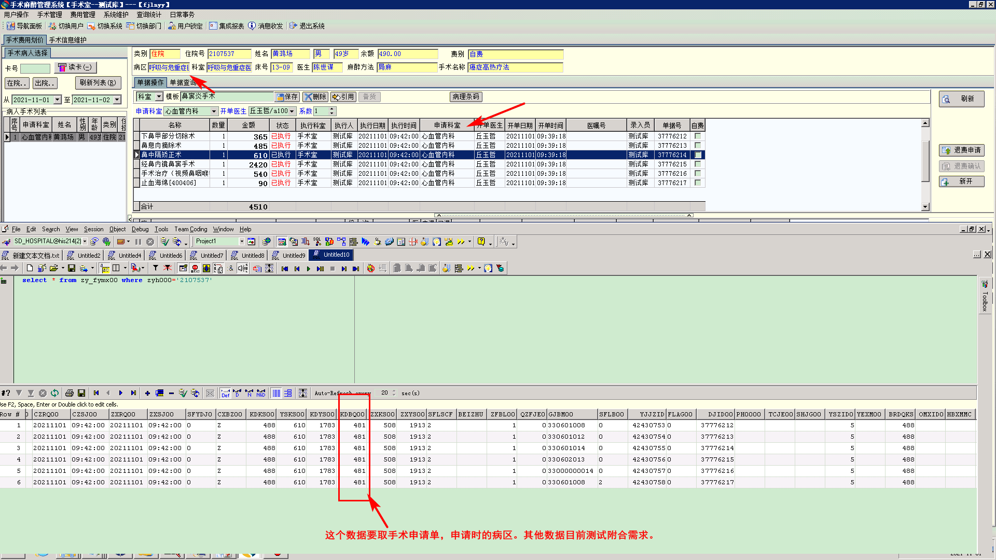Click the 刷新列表 button

(x=98, y=83)
